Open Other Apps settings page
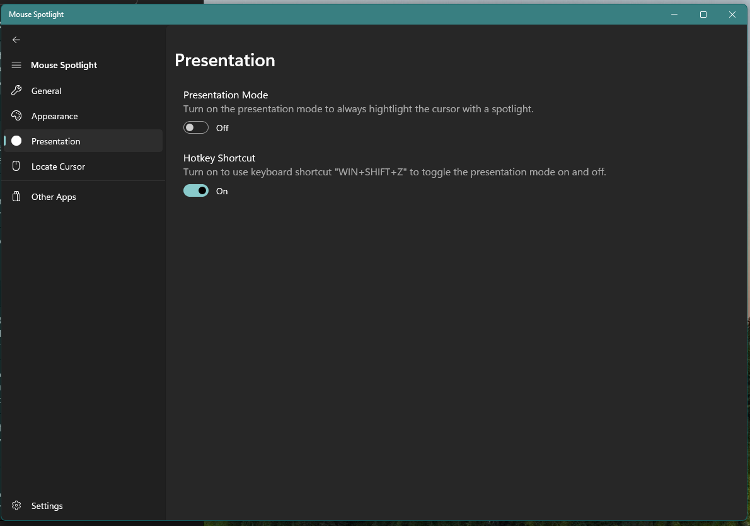 point(53,196)
